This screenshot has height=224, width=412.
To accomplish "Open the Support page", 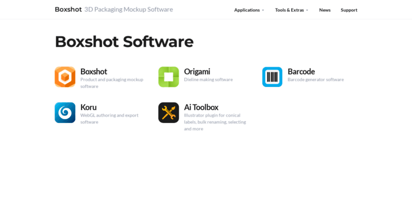I will [x=349, y=10].
